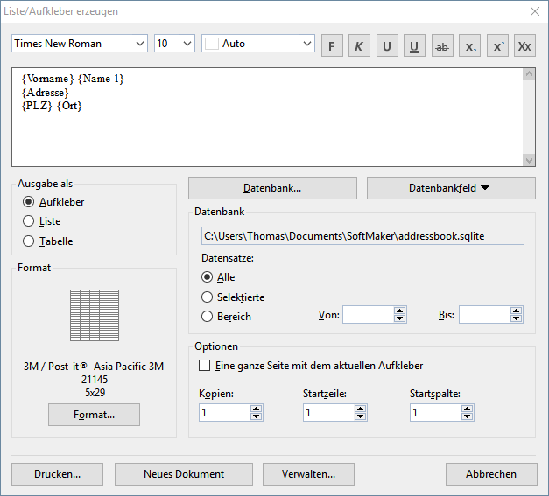Increase Kopien count with up arrow
Screen dimensions: 549x496
pos(256,409)
